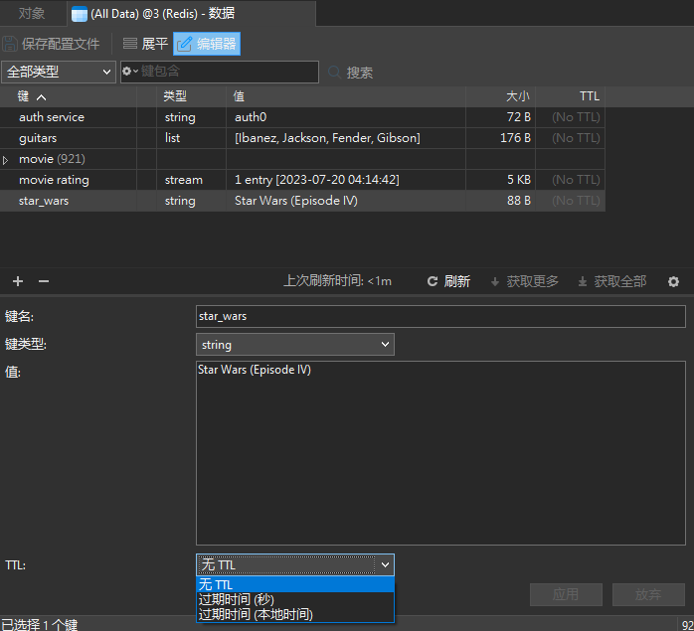
Task: Select the auth service key row
Action: (x=302, y=117)
